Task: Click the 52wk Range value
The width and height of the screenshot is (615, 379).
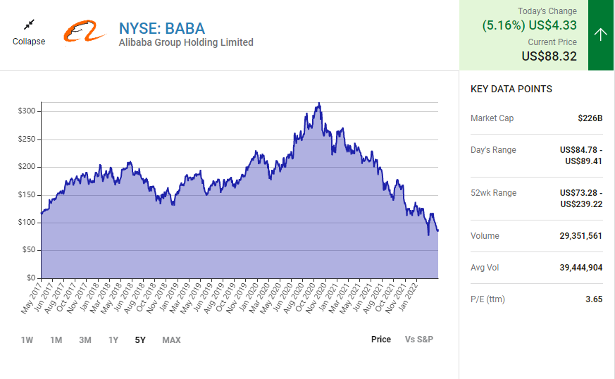Action: tap(581, 198)
